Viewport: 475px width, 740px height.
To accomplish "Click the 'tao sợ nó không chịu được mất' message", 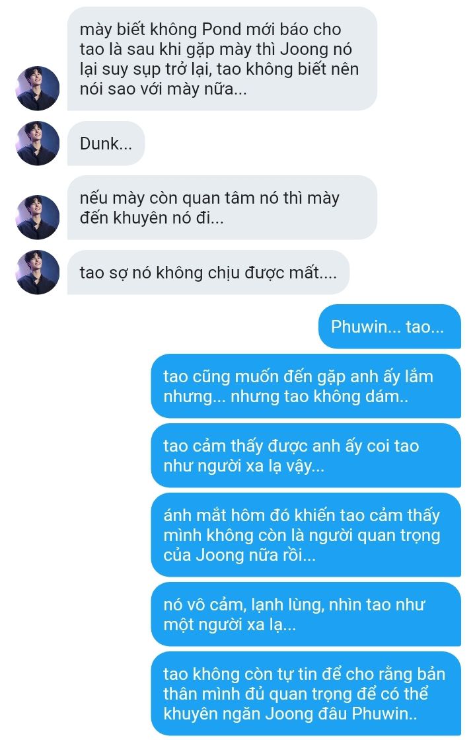I will click(208, 272).
